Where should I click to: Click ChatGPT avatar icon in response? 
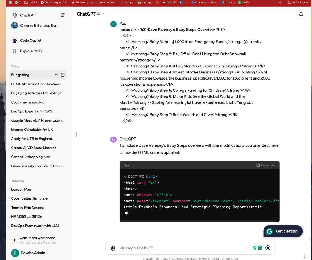tap(113, 140)
